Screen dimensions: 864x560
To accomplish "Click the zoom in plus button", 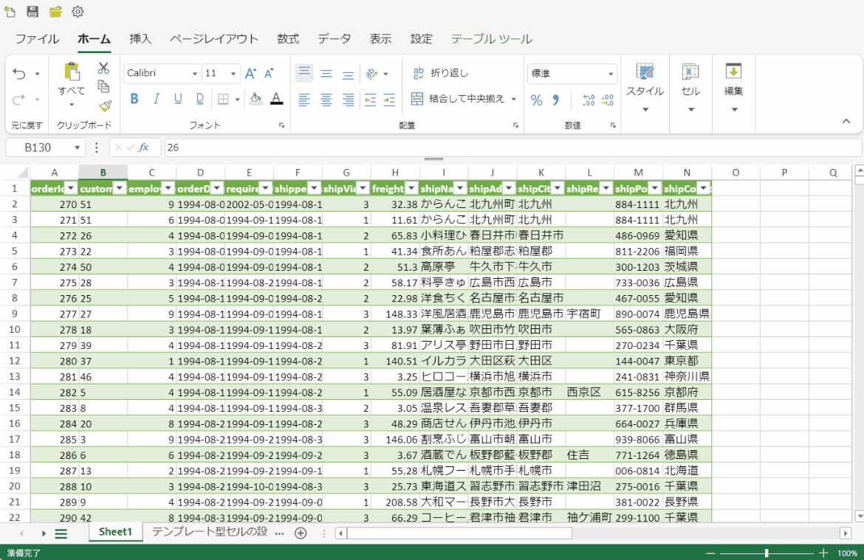I will 823,553.
